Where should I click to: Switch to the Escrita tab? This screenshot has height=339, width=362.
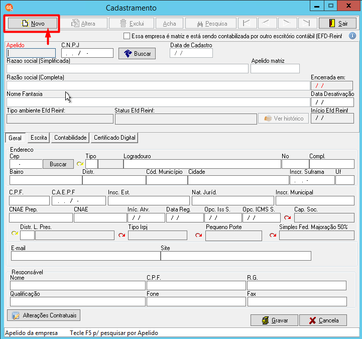[39, 138]
